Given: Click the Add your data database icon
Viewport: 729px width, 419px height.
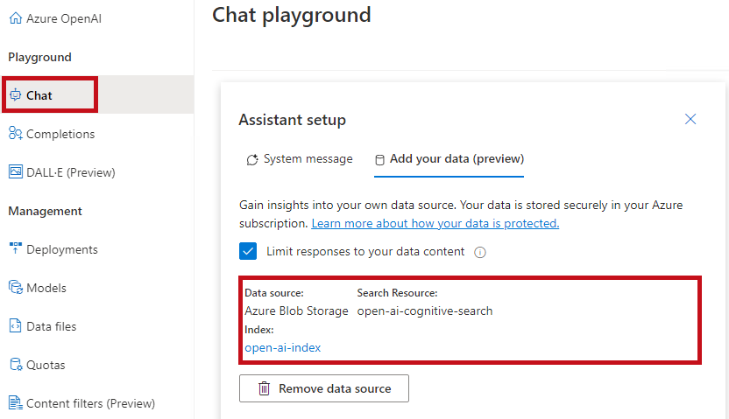Looking at the screenshot, I should 380,159.
